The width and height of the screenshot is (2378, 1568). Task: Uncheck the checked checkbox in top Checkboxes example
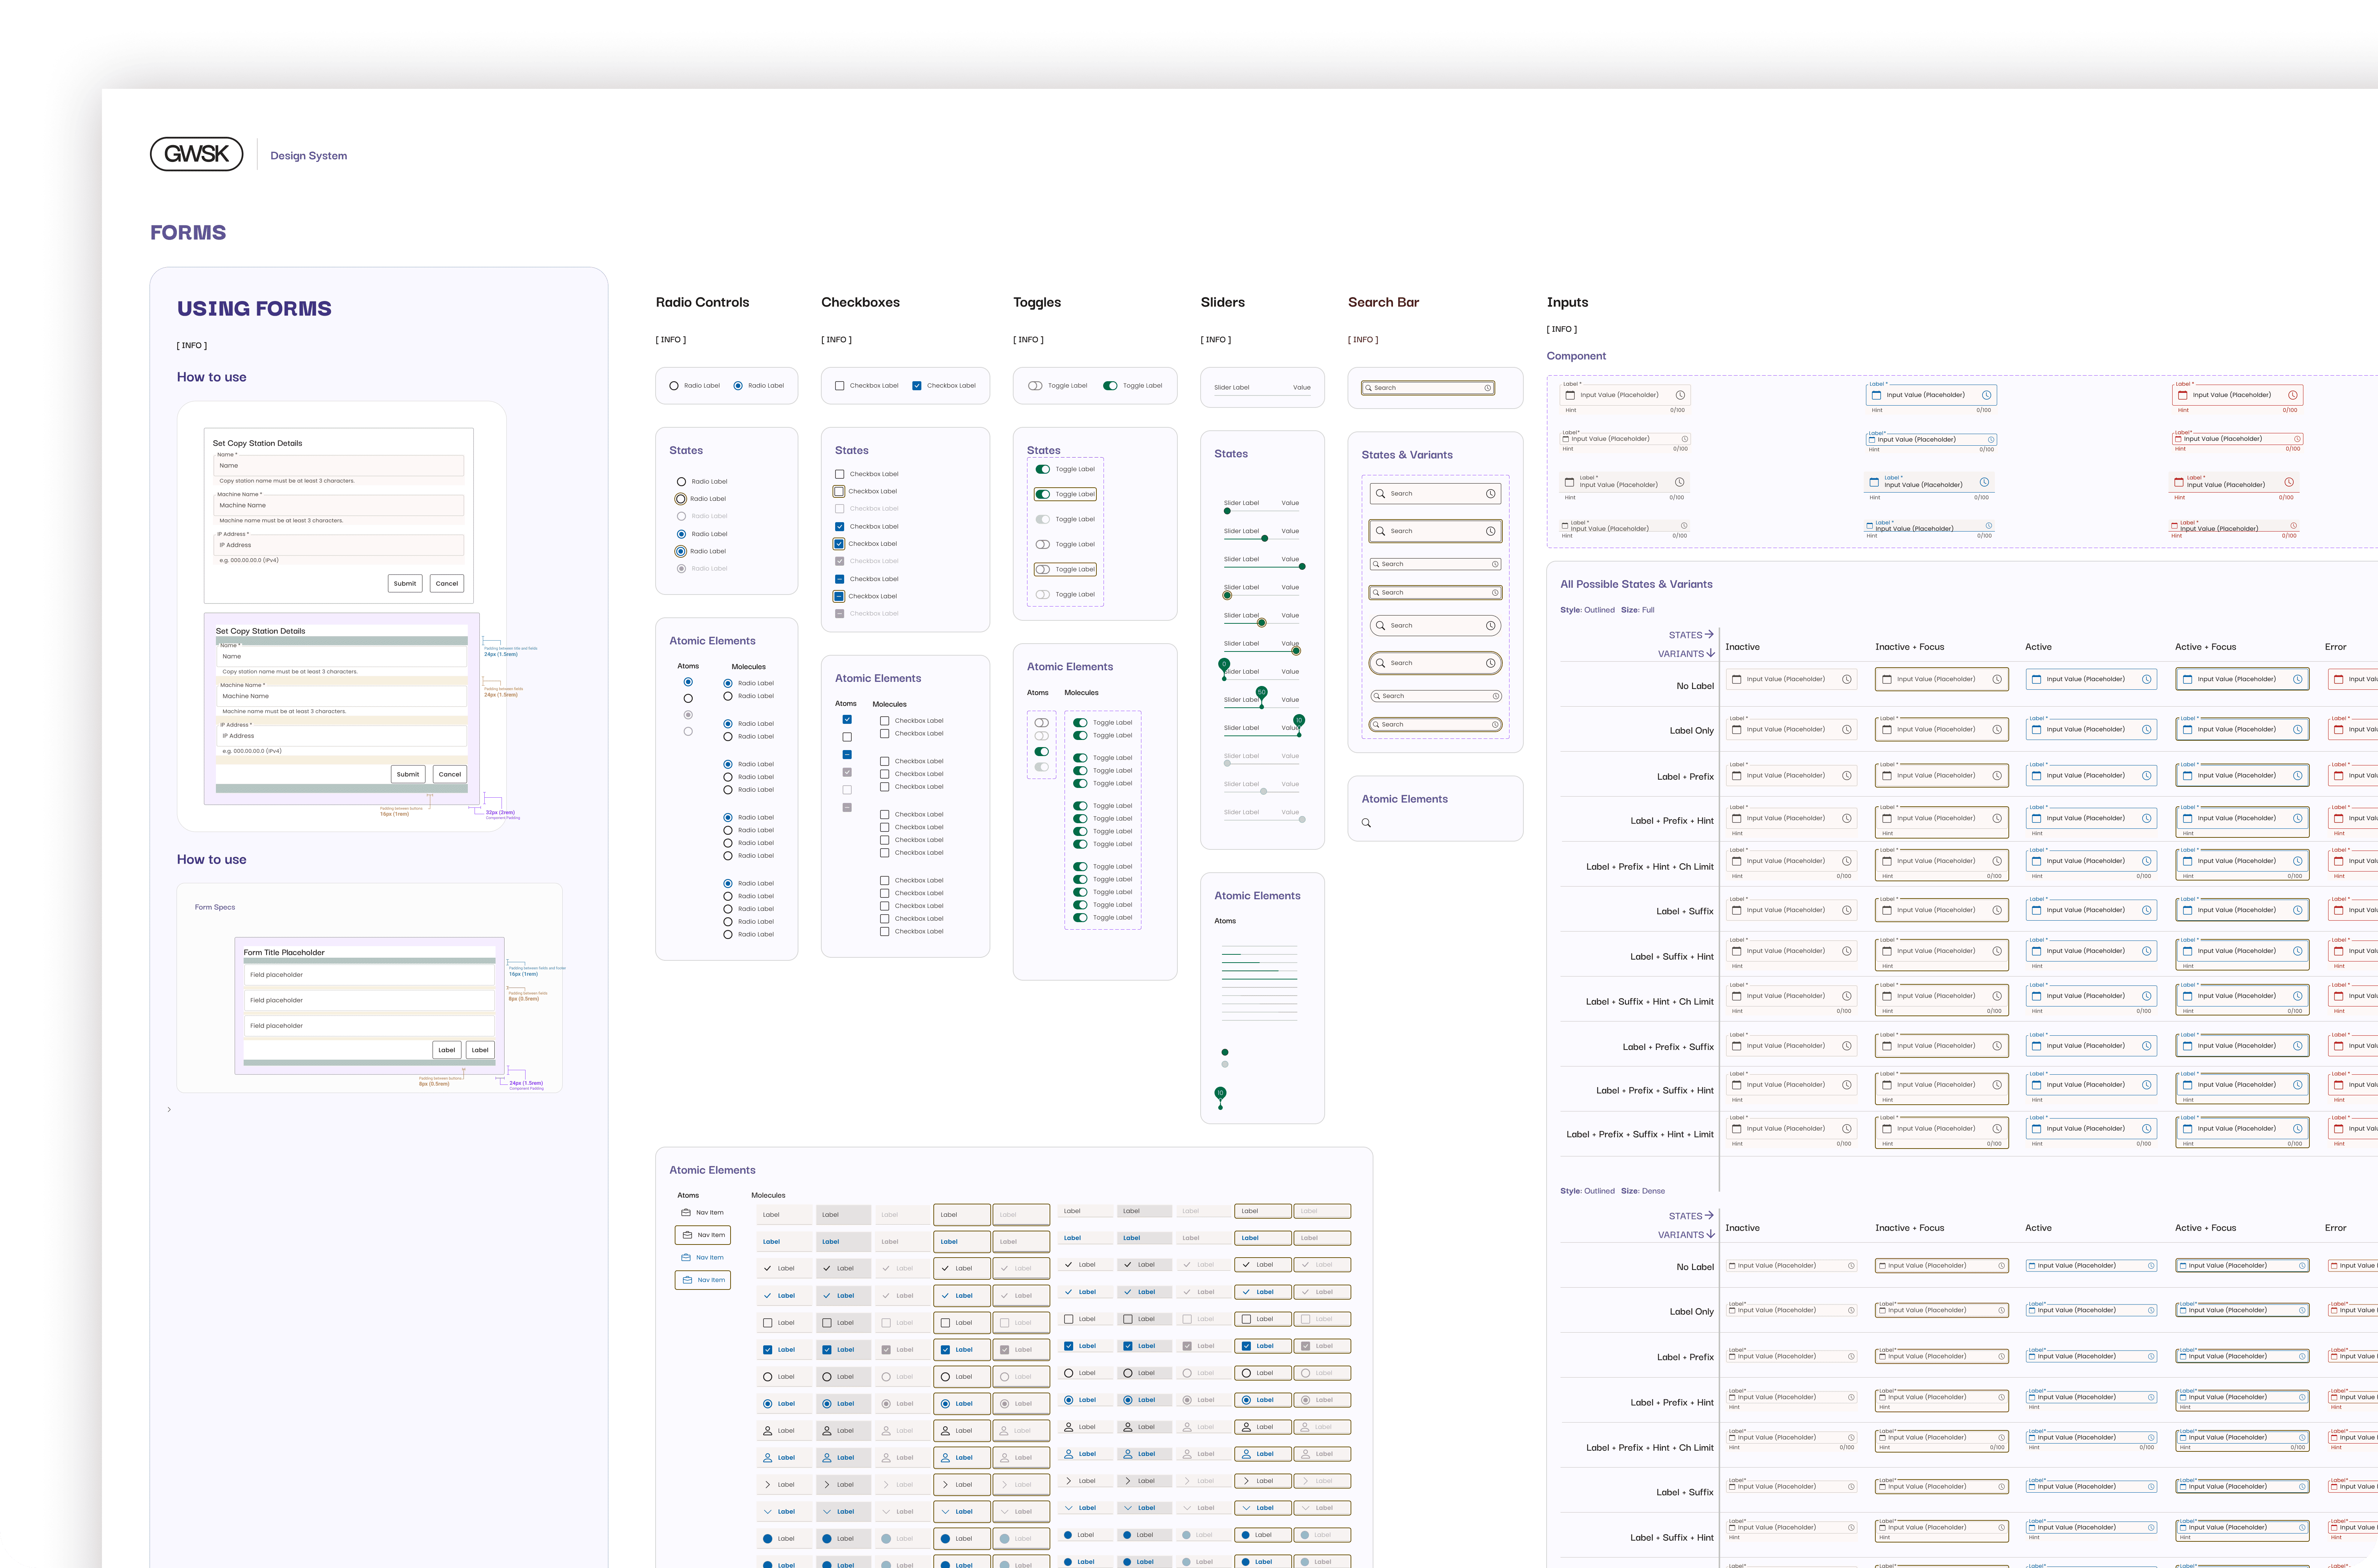coord(916,386)
